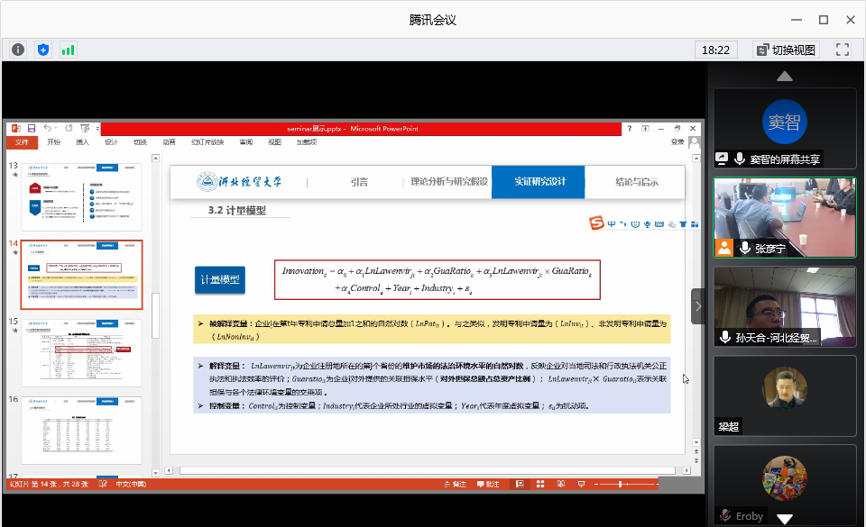The height and width of the screenshot is (527, 866).
Task: Click 孙天合's microphone icon
Action: coord(724,337)
